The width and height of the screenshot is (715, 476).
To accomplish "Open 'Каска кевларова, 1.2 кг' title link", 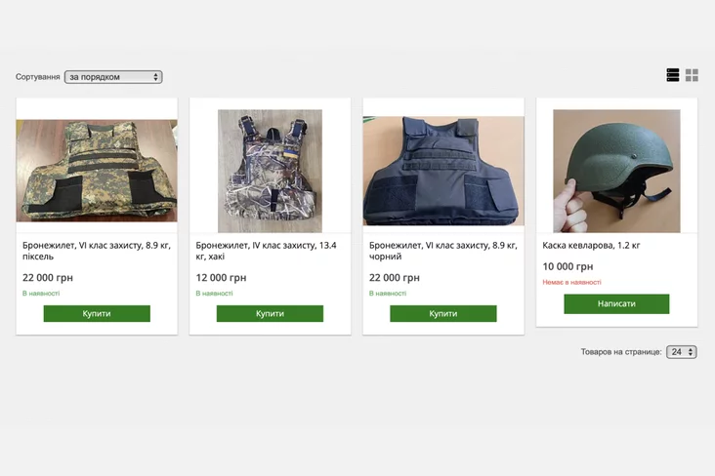I will [x=591, y=246].
